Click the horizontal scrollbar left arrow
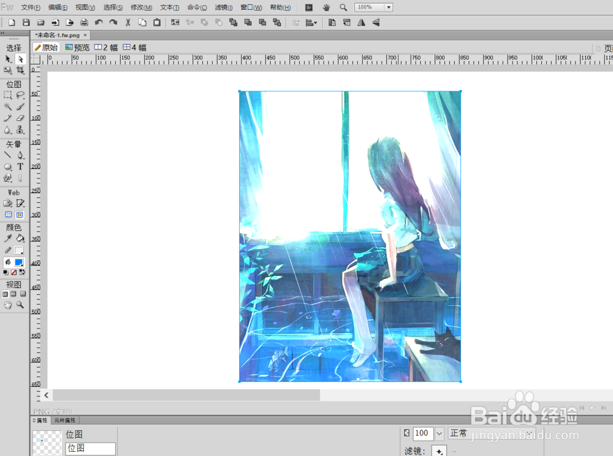 pos(47,395)
